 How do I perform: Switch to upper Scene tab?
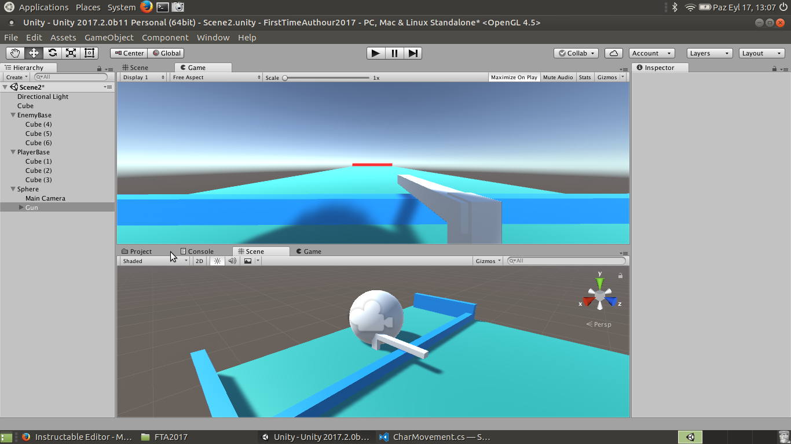(x=135, y=68)
